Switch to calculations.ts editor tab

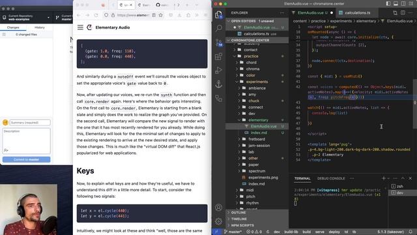357,12
